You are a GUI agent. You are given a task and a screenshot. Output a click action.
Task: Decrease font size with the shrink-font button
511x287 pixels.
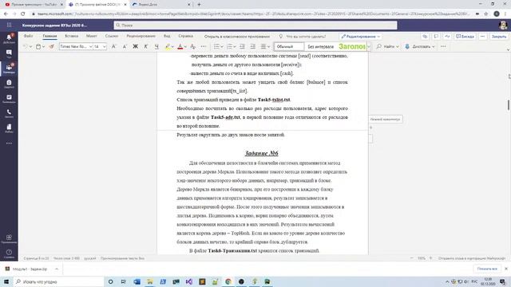[125, 46]
